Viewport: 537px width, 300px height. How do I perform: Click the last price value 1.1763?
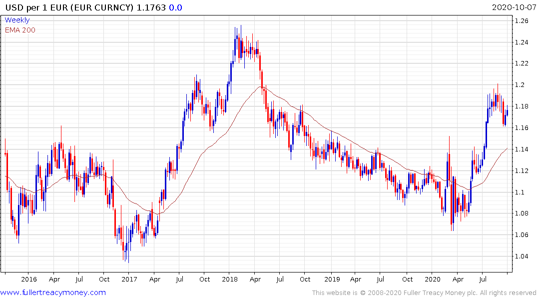151,7
